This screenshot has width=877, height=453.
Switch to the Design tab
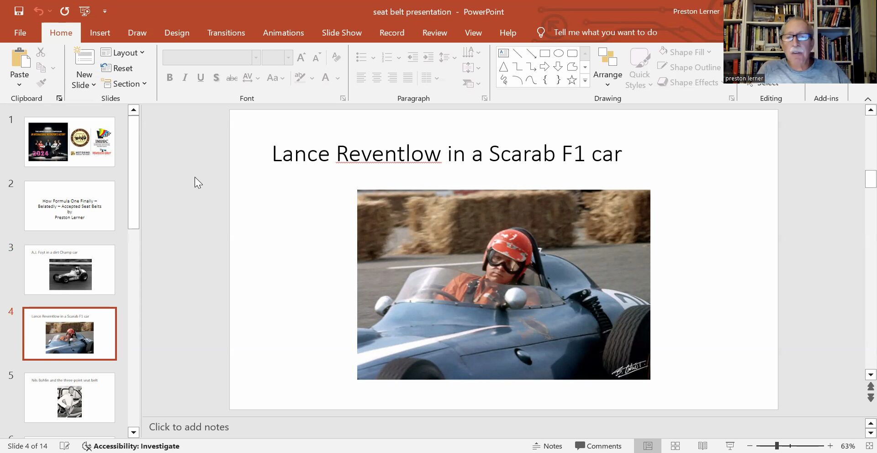pyautogui.click(x=177, y=33)
